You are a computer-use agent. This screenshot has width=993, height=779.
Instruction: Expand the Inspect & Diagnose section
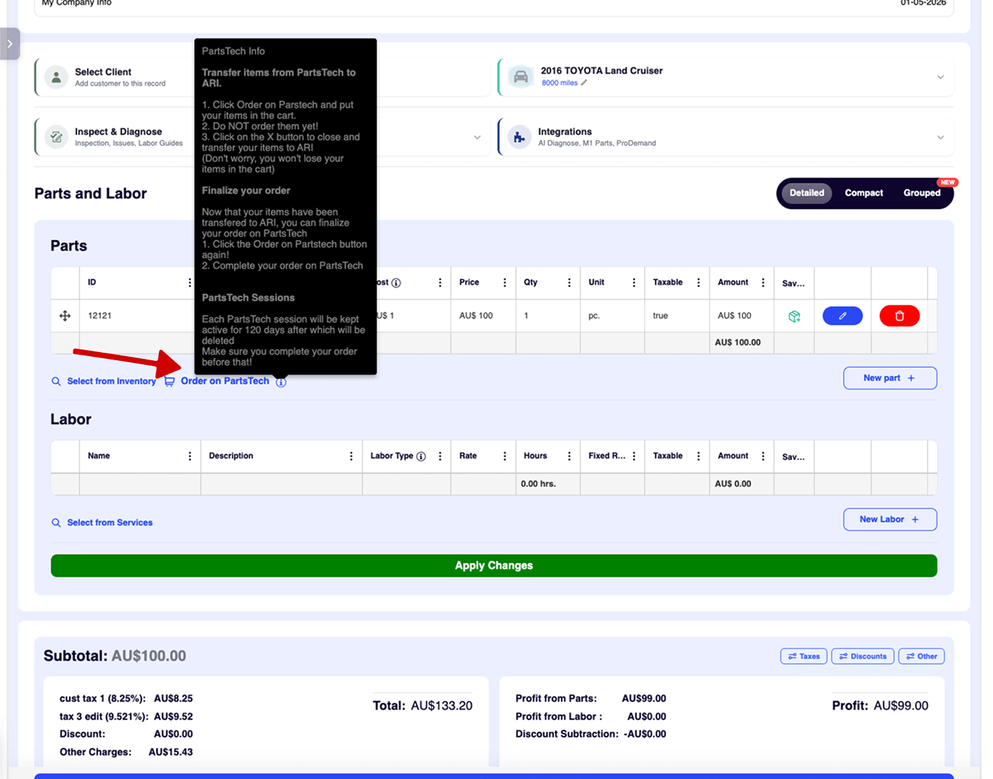(477, 137)
